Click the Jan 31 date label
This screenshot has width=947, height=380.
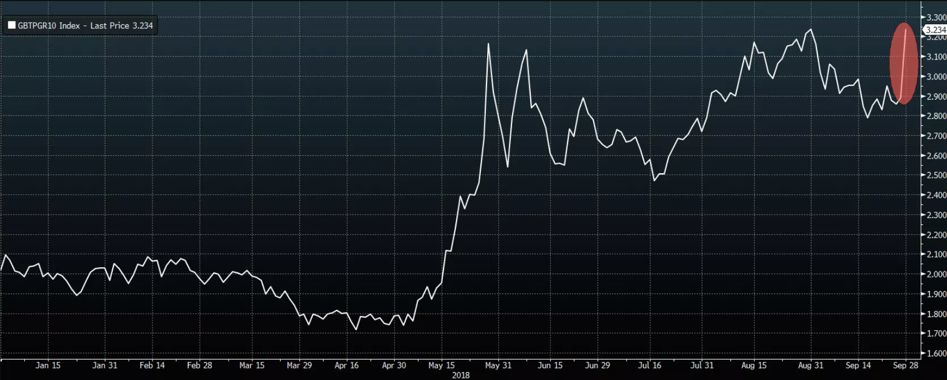pyautogui.click(x=105, y=365)
